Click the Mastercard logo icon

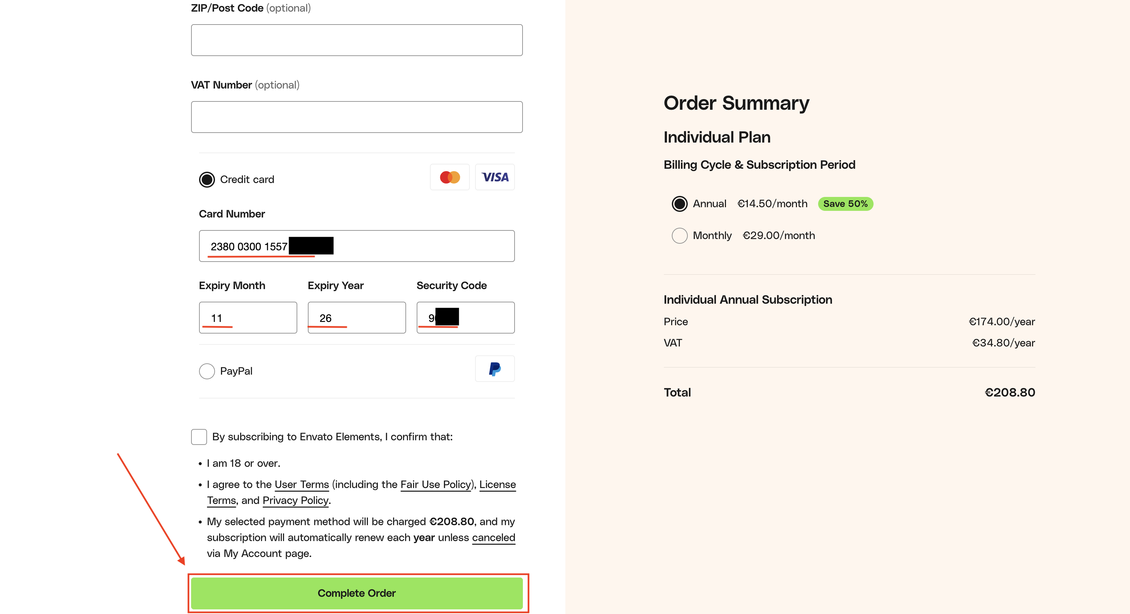point(450,177)
